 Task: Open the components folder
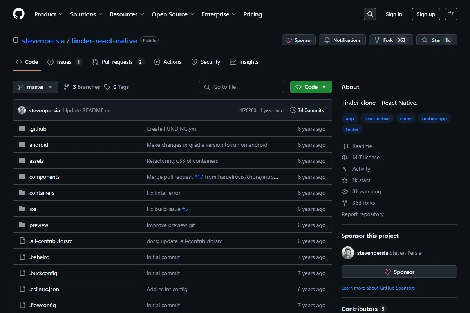tap(44, 177)
